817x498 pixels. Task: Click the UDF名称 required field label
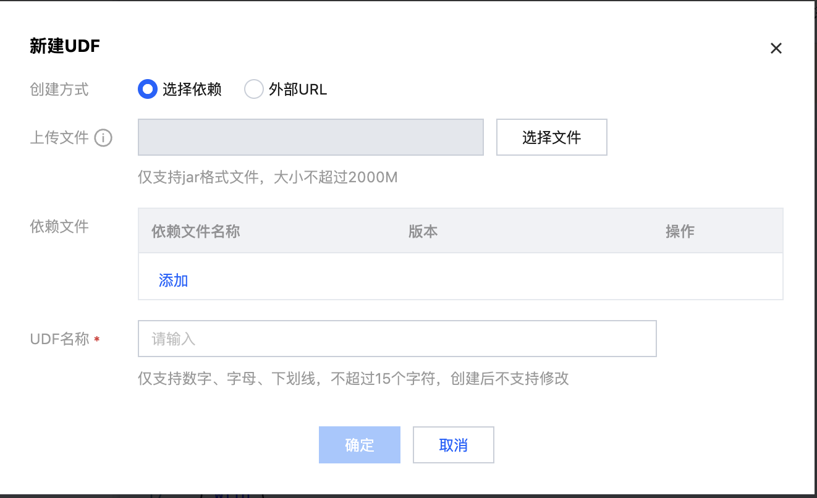pyautogui.click(x=60, y=339)
